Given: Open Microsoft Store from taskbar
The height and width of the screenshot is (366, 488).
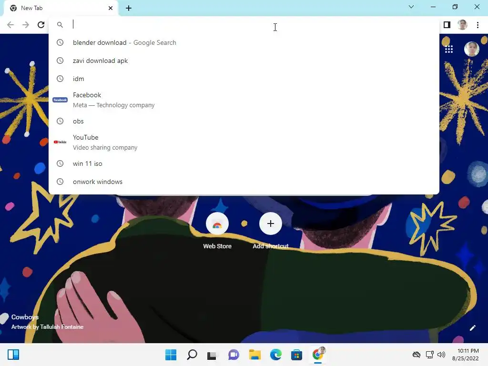Looking at the screenshot, I should point(296,355).
